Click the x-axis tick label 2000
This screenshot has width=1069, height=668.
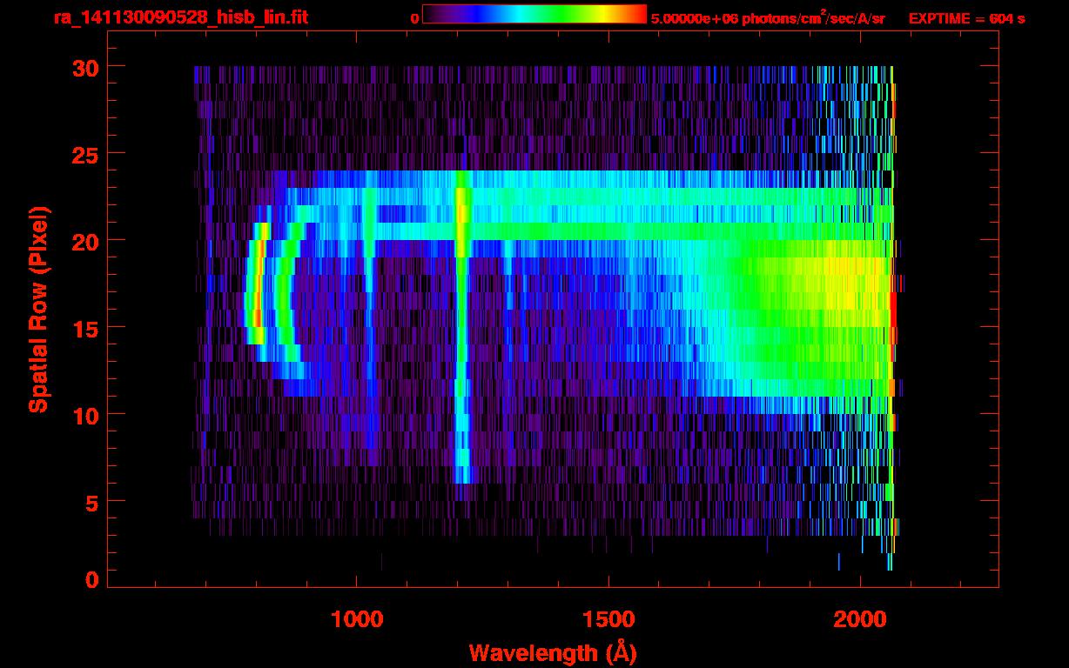[860, 619]
